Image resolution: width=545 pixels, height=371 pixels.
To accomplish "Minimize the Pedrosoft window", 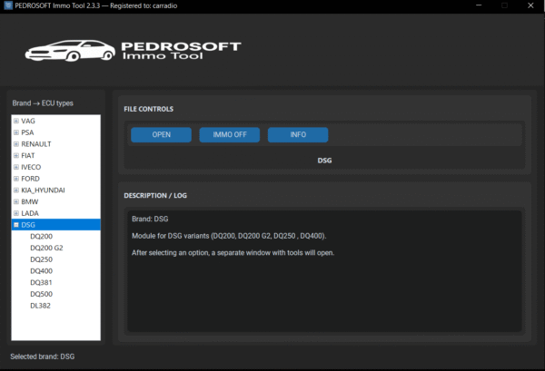I will click(x=479, y=5).
